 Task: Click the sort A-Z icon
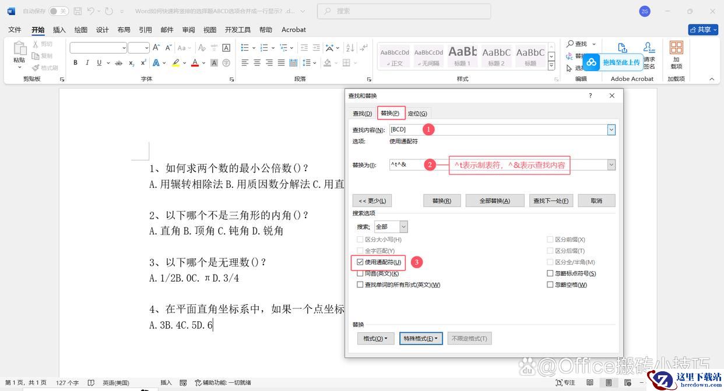[x=350, y=48]
